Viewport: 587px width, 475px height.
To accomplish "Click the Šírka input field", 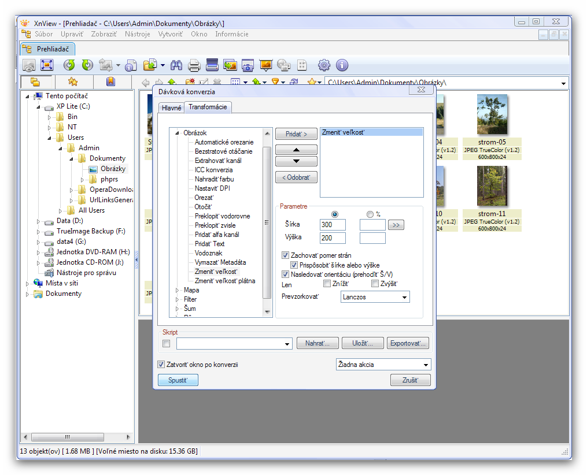I will (333, 225).
